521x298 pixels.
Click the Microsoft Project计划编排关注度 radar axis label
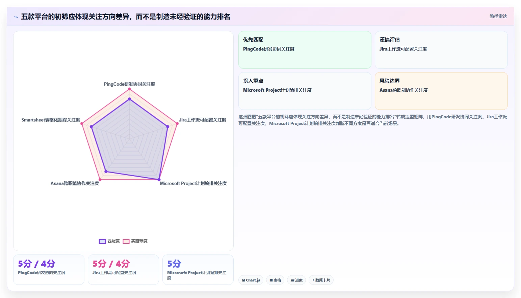(x=193, y=183)
